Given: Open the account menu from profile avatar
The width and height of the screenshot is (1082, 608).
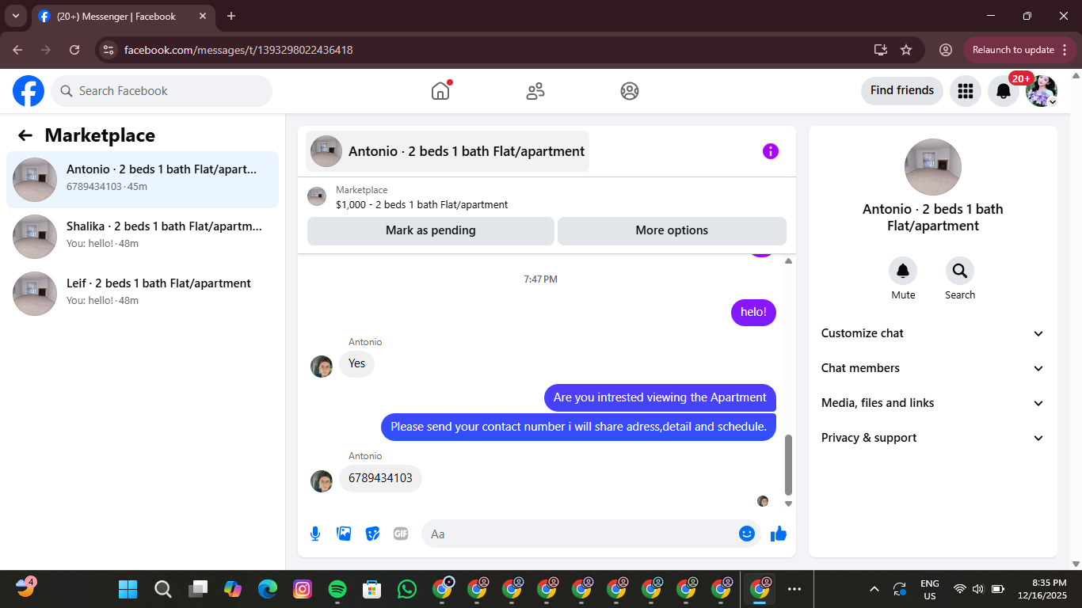Looking at the screenshot, I should (1042, 91).
